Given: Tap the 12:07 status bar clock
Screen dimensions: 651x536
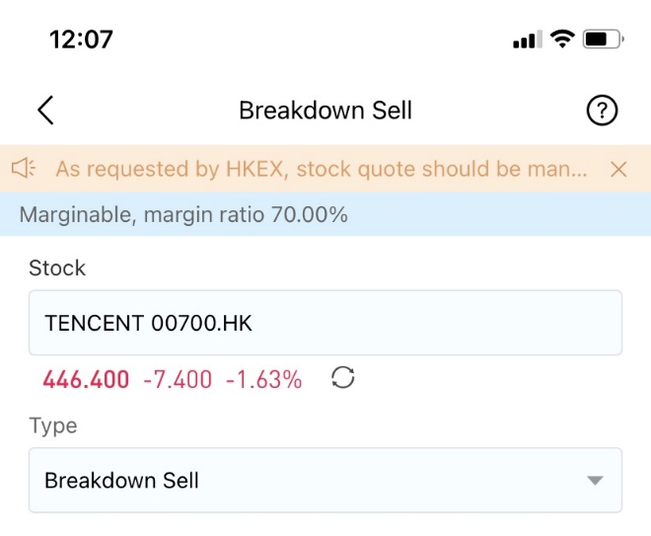Looking at the screenshot, I should (81, 39).
